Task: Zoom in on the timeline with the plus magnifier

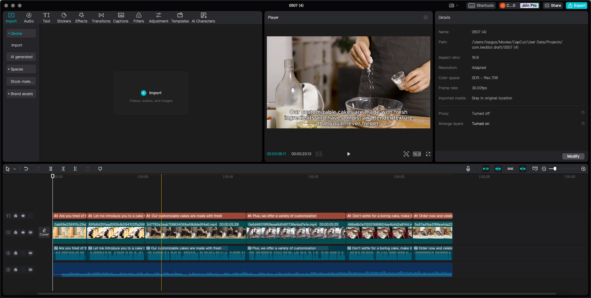Action: click(583, 169)
